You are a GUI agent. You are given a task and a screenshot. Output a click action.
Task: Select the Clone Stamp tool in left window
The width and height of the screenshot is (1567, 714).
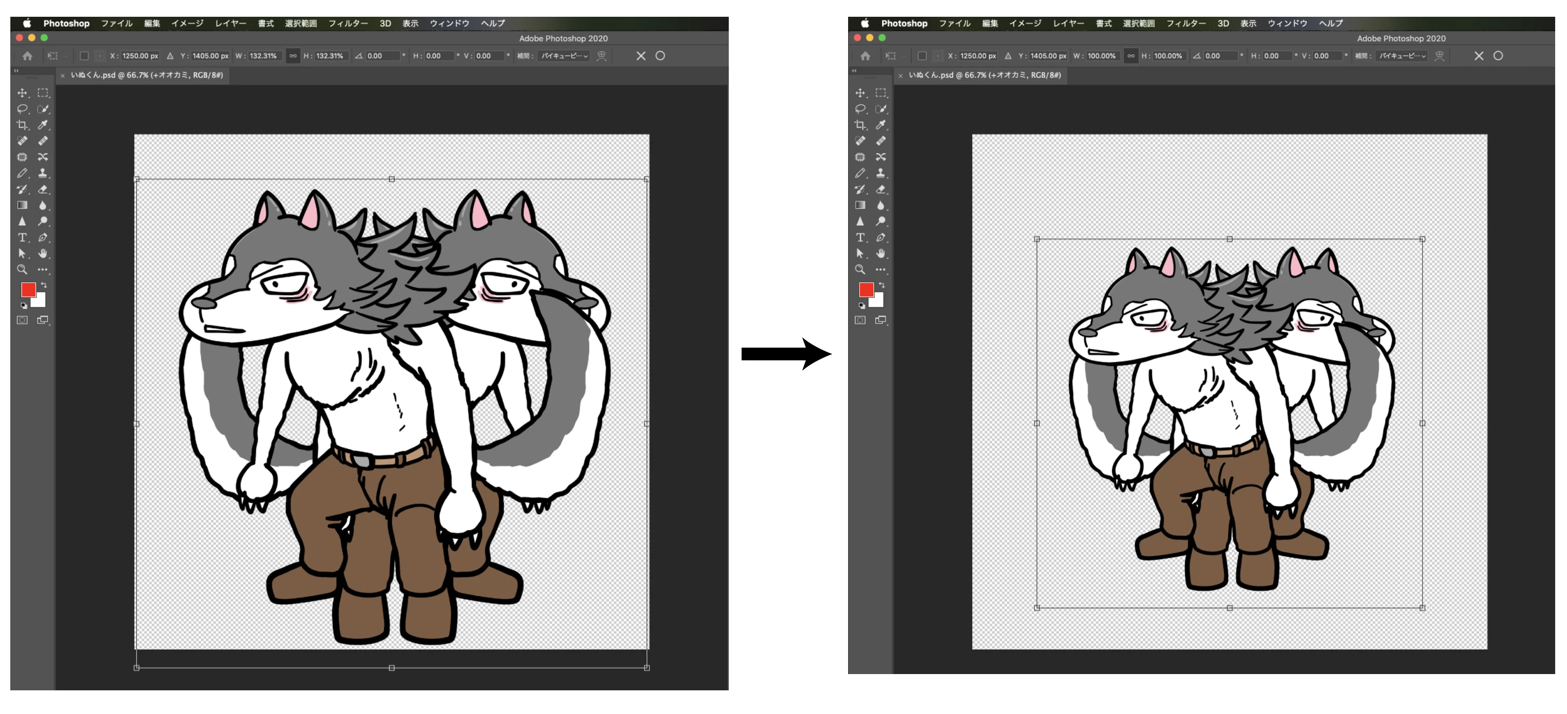coord(42,173)
